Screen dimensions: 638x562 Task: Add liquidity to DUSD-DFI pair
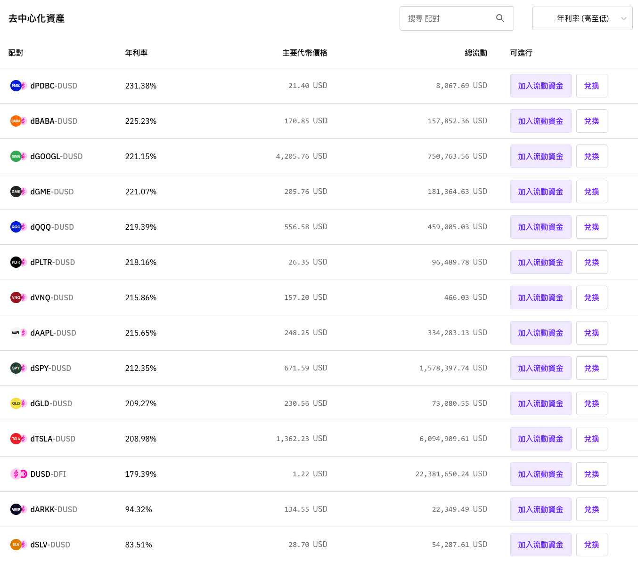click(x=540, y=474)
